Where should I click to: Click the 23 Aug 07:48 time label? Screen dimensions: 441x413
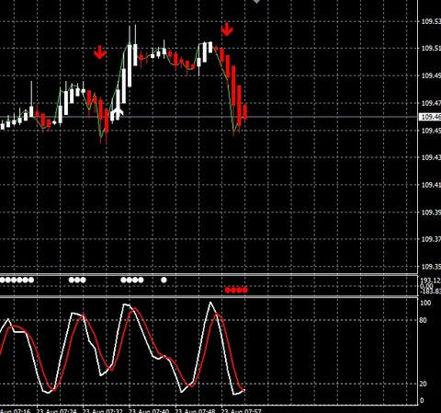click(x=196, y=410)
